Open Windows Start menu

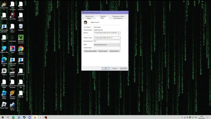(3, 117)
